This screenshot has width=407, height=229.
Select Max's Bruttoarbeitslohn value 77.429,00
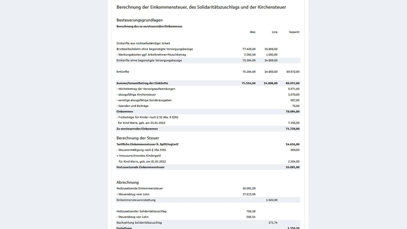tap(249, 49)
